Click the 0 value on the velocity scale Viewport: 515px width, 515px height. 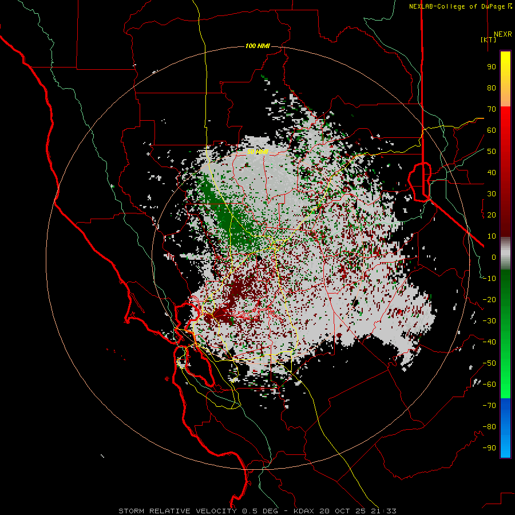click(494, 257)
